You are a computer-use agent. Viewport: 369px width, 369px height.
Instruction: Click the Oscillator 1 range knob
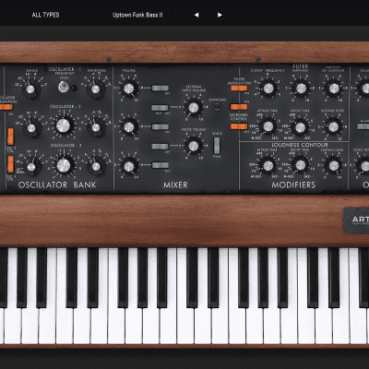(30, 89)
